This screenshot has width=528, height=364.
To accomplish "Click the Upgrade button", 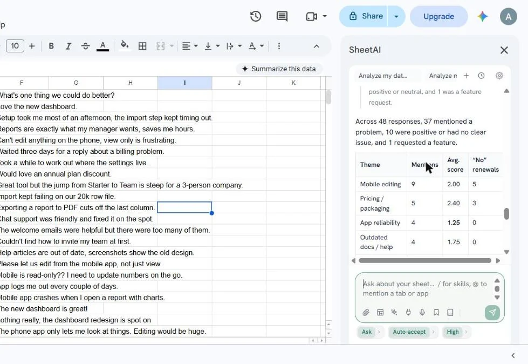I will [x=438, y=16].
